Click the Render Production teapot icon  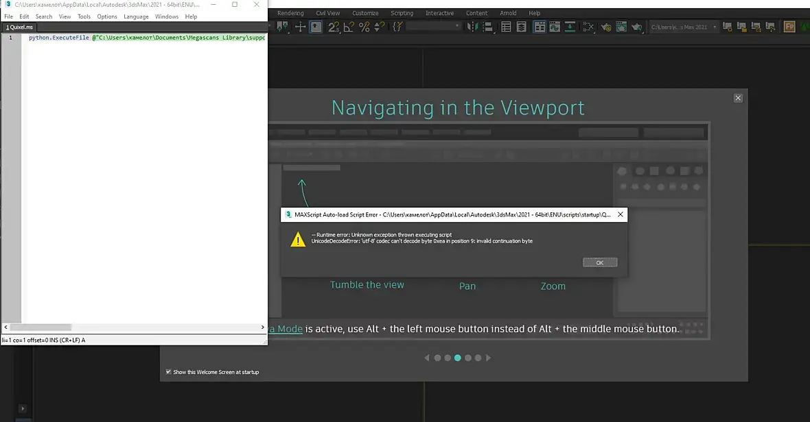[636, 27]
